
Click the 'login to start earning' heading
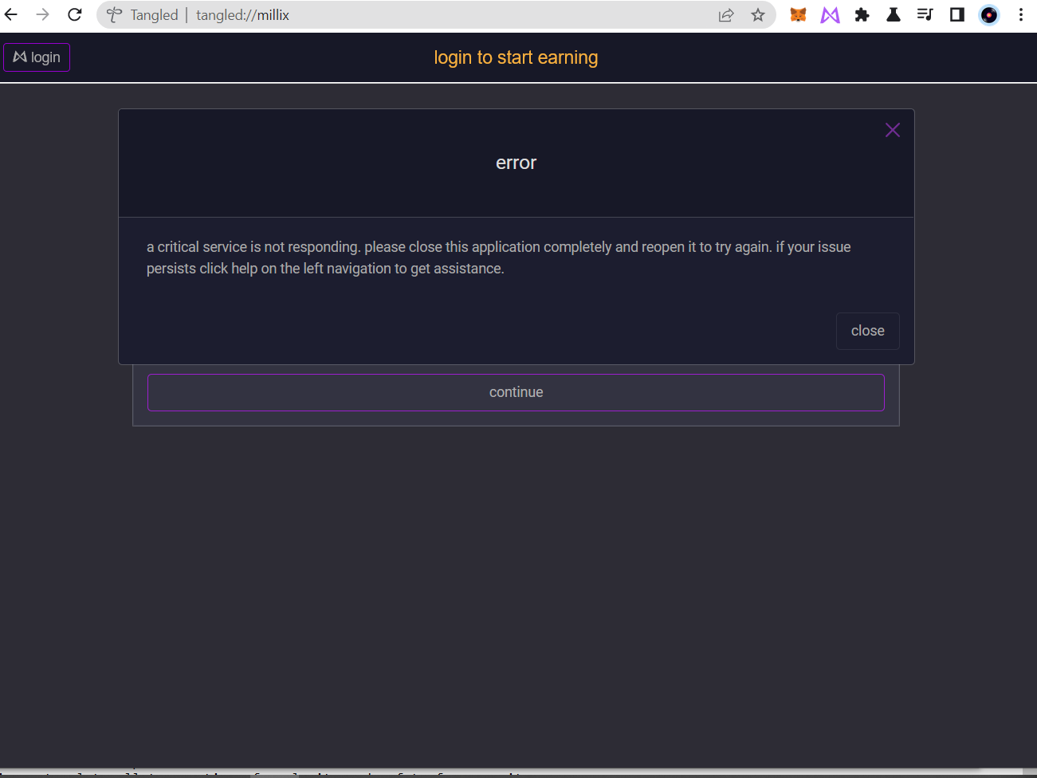tap(516, 57)
